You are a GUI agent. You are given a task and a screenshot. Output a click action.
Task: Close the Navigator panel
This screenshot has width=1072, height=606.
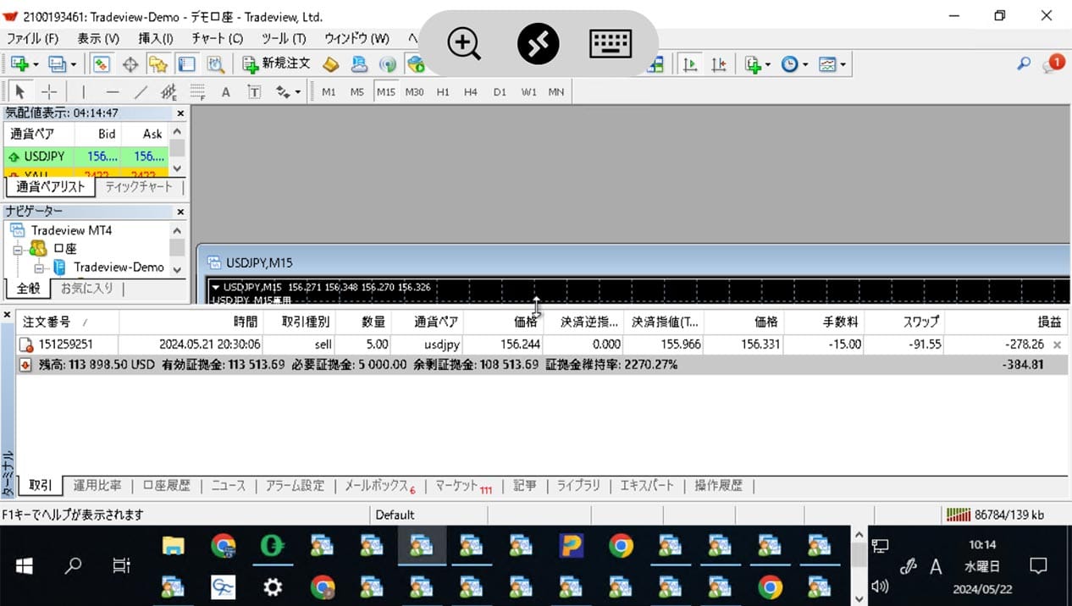(180, 212)
